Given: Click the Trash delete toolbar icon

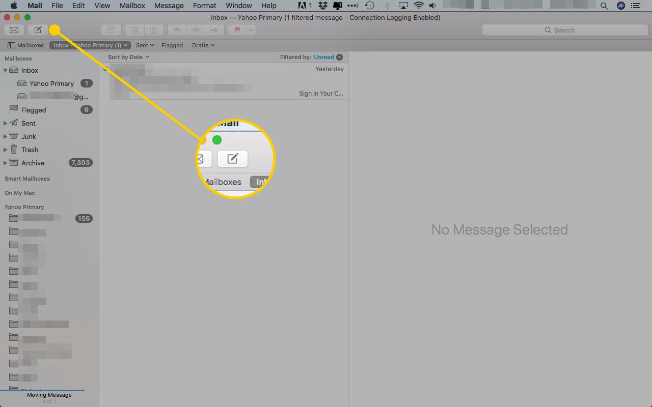Looking at the screenshot, I should [x=135, y=30].
